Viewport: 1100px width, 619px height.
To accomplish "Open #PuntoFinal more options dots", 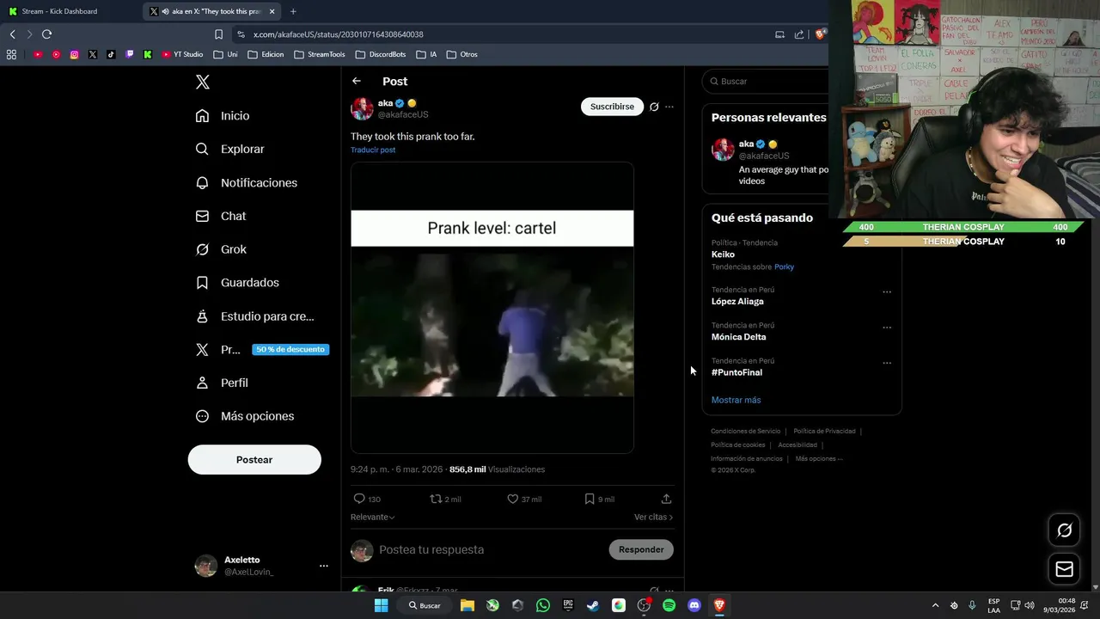I will click(x=887, y=363).
